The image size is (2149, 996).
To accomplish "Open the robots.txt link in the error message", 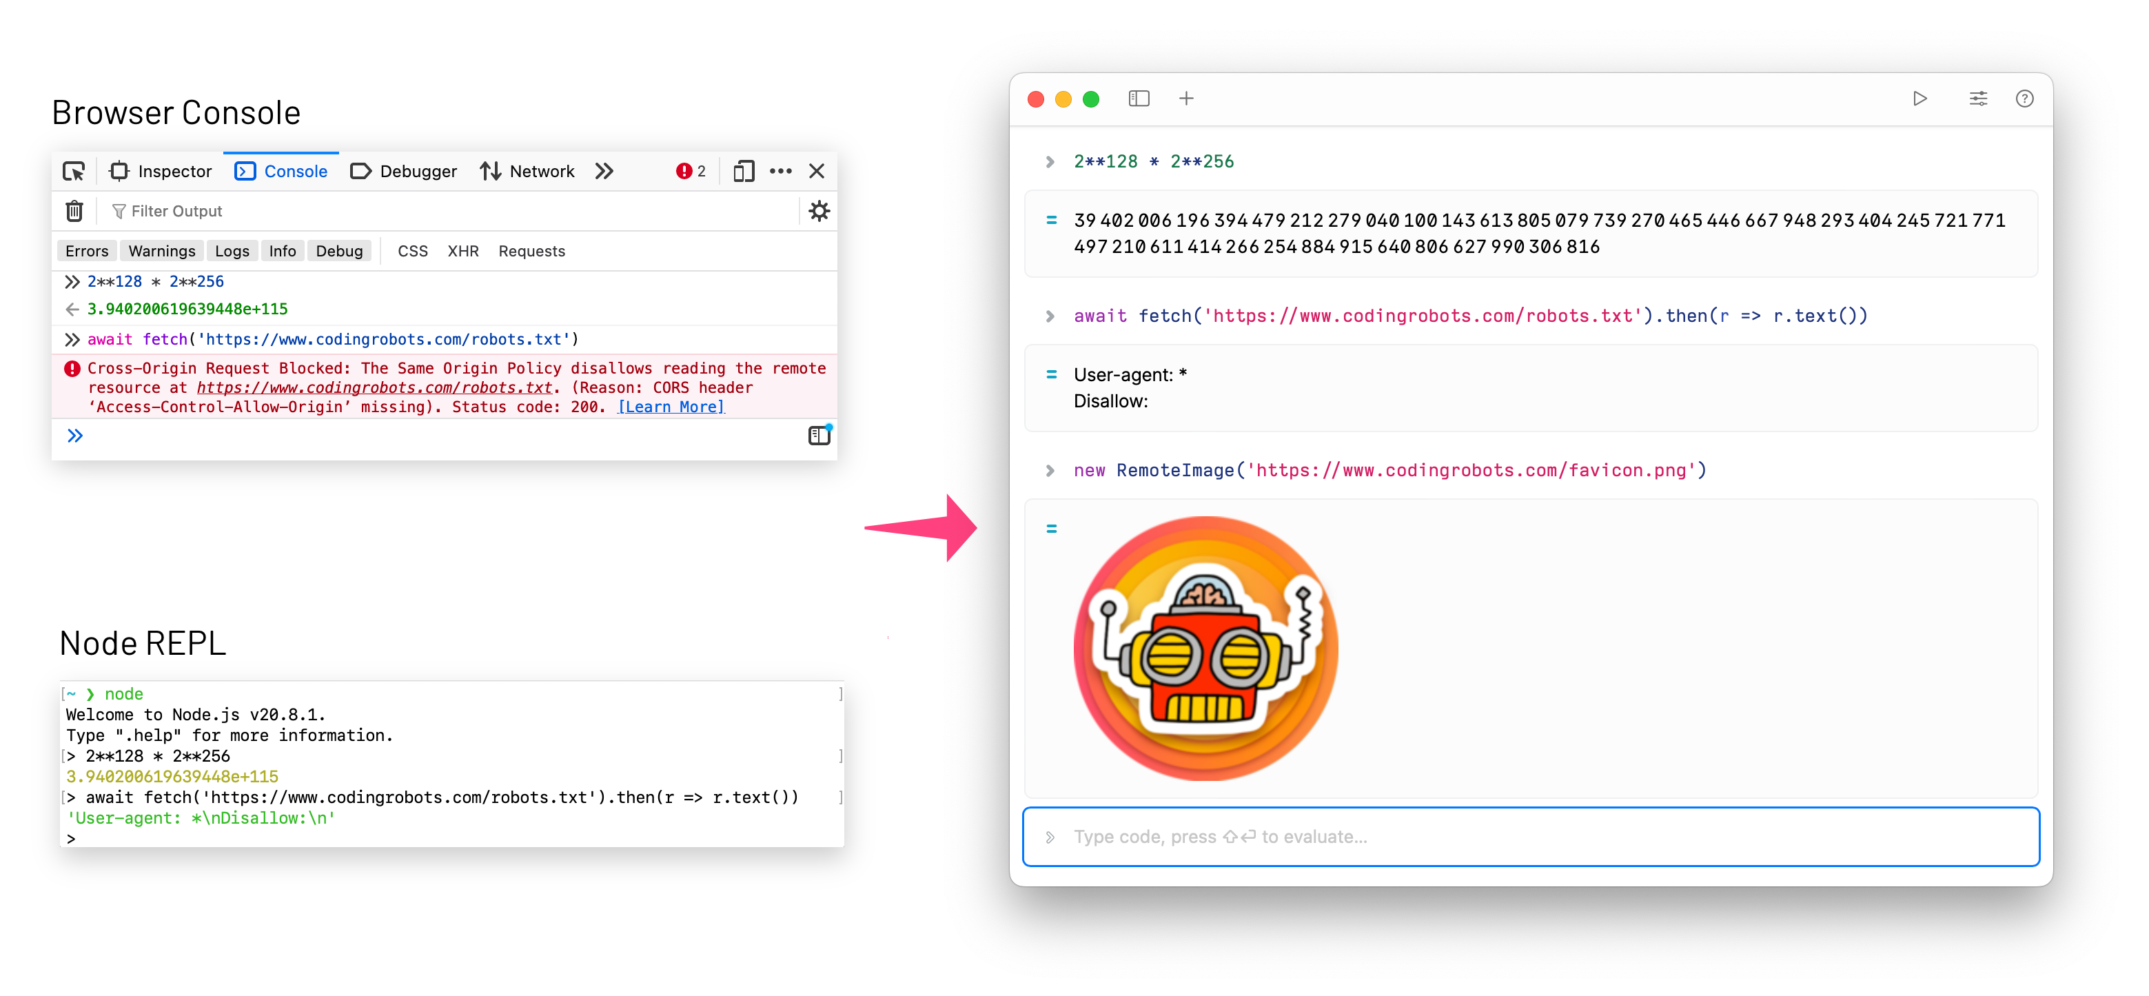I will click(x=374, y=387).
